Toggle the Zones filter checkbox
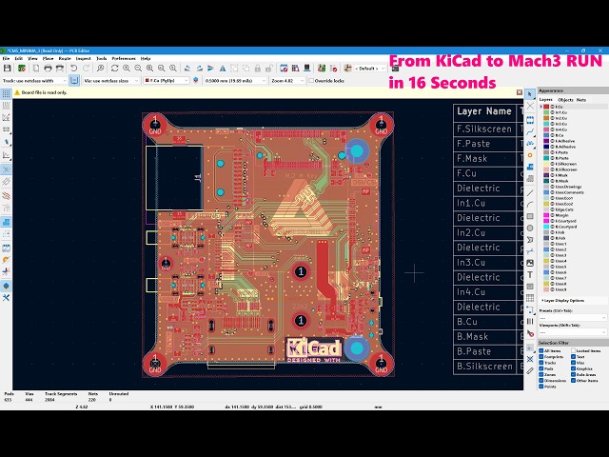Viewport: 609px width, 457px height. click(x=541, y=374)
